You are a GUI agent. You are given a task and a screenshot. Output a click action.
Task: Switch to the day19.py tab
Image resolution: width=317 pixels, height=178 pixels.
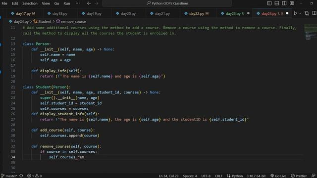point(94,13)
